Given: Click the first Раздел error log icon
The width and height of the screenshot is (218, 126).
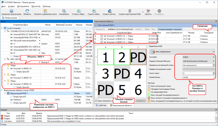Looking at the screenshot, I should pyautogui.click(x=2, y=116).
